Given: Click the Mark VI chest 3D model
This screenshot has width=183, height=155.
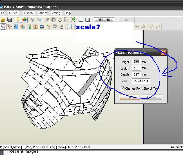Looking at the screenshot, I should click(66, 88).
